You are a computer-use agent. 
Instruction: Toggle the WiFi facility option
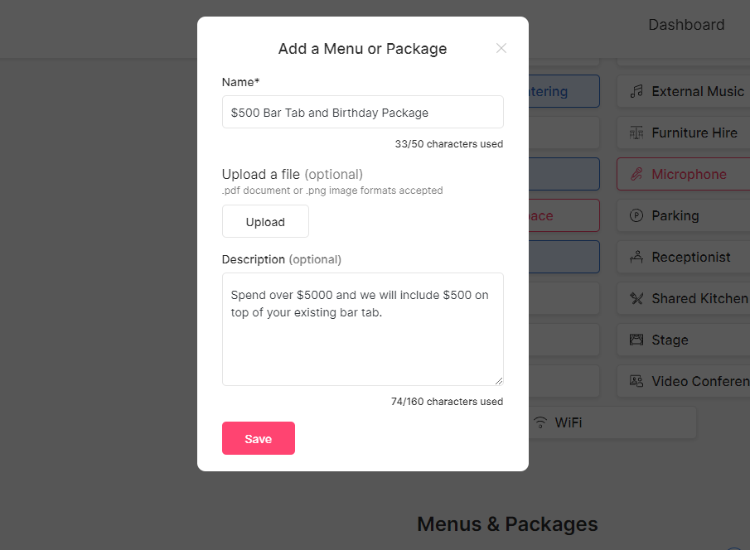click(612, 422)
